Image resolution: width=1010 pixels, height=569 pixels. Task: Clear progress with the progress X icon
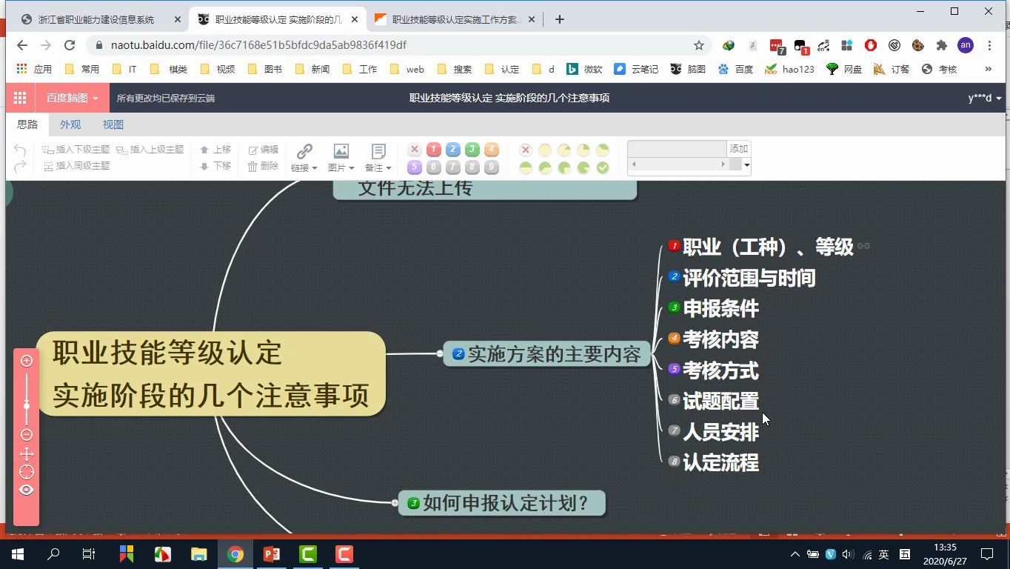click(526, 150)
